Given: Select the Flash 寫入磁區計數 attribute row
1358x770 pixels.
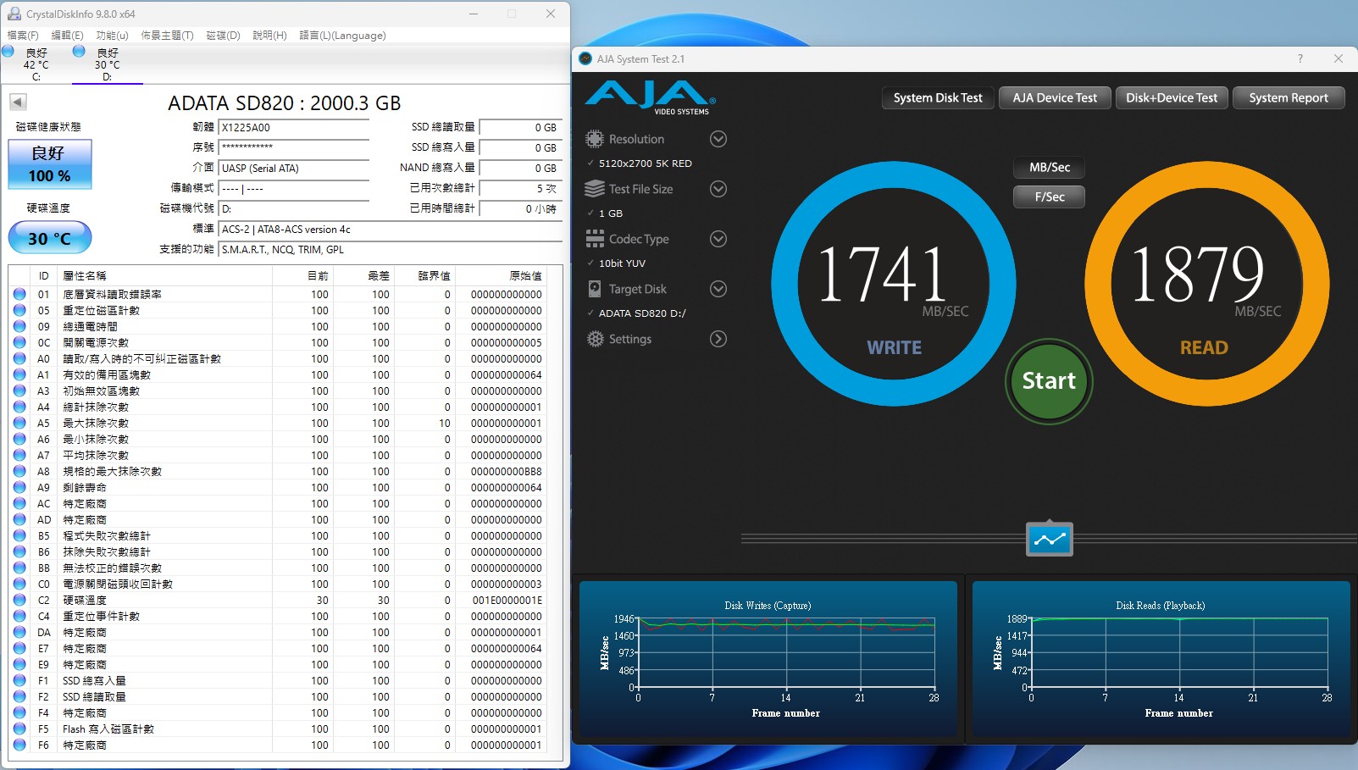Looking at the screenshot, I should pyautogui.click(x=277, y=728).
